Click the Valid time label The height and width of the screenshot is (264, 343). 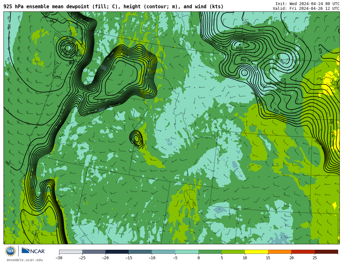click(306, 8)
